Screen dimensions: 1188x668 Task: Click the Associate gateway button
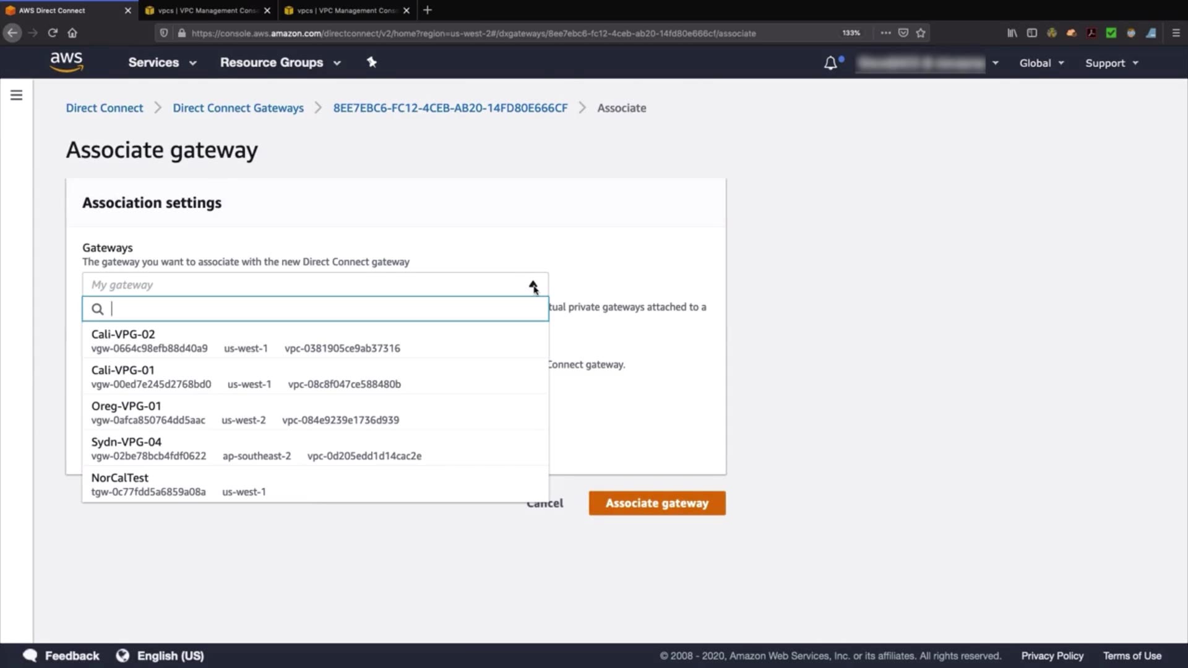[656, 503]
